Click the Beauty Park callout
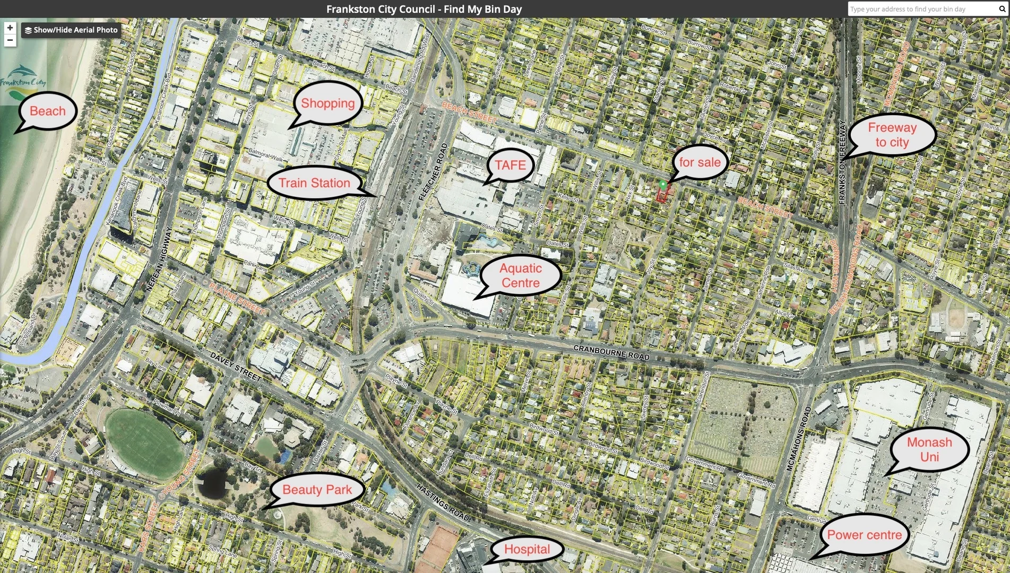The width and height of the screenshot is (1010, 573). (x=317, y=489)
